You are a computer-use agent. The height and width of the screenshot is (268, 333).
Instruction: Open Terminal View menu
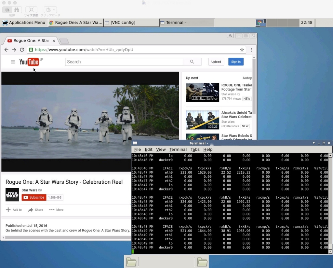[161, 149]
